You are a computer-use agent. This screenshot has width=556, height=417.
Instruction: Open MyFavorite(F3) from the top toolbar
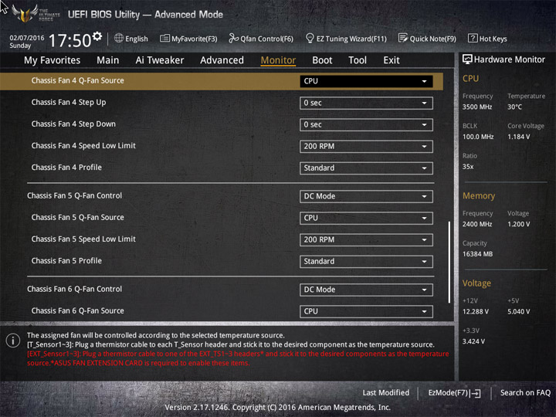[164, 39]
